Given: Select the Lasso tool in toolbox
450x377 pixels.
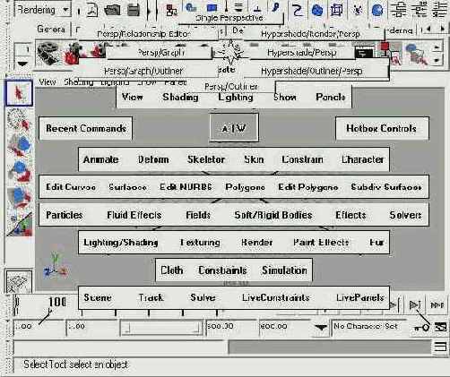Looking at the screenshot, I should point(19,120).
